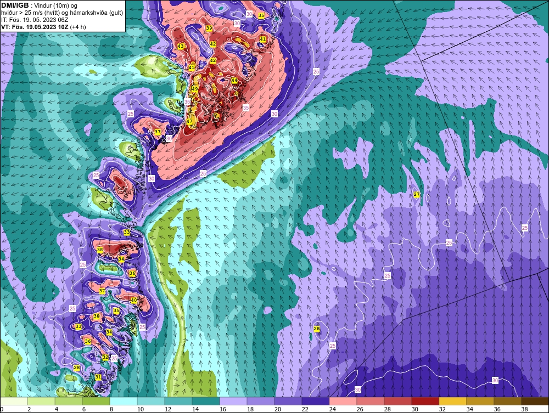Select the 4–6 m/s light green legend swatch
Viewport: 549px width, 413px height.
(x=69, y=401)
